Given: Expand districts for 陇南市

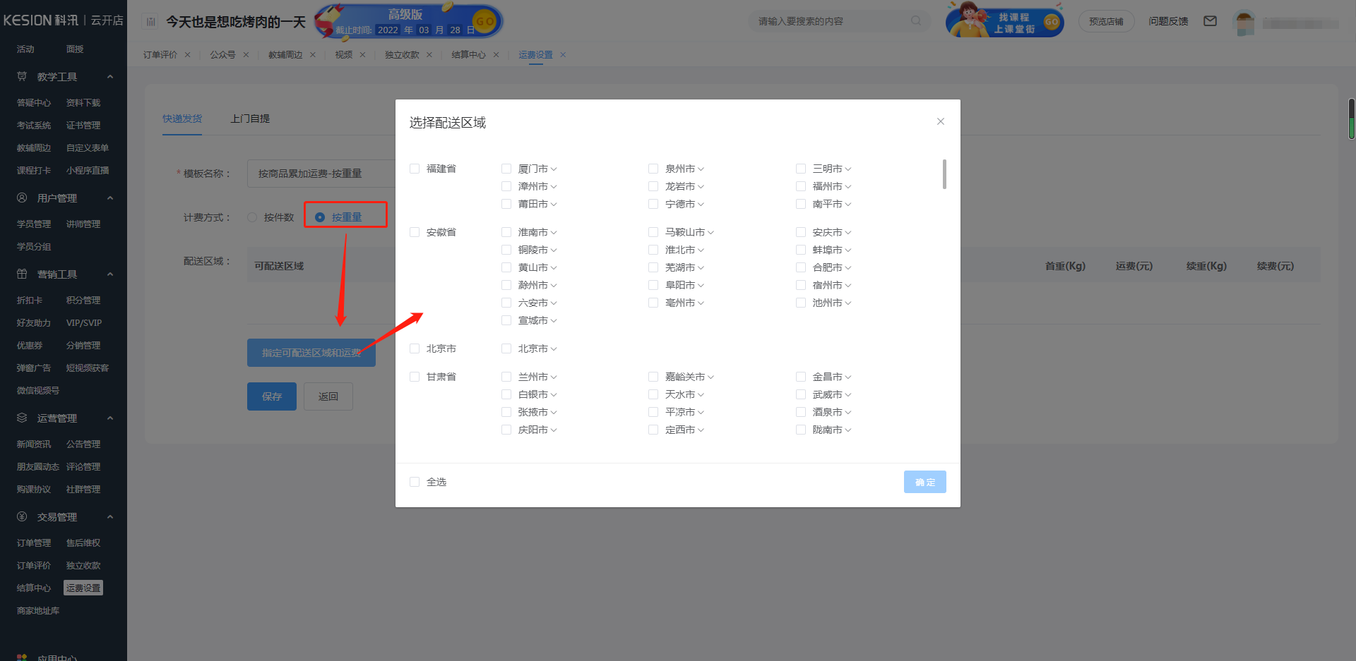Looking at the screenshot, I should [x=848, y=430].
